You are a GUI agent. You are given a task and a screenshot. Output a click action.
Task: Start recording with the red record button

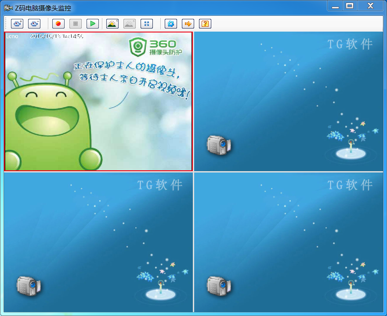pyautogui.click(x=58, y=24)
